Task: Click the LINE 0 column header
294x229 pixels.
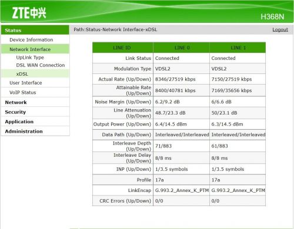Action: coord(182,48)
